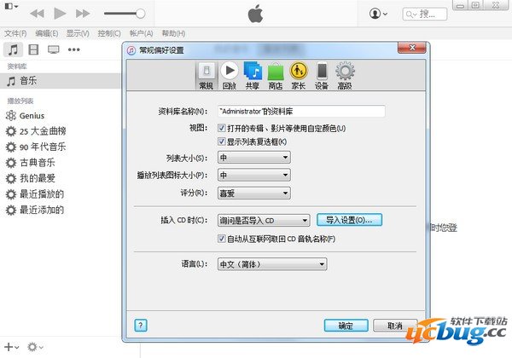
Task: Toggle auto retrieve CD track names checkbox
Action: coord(221,239)
